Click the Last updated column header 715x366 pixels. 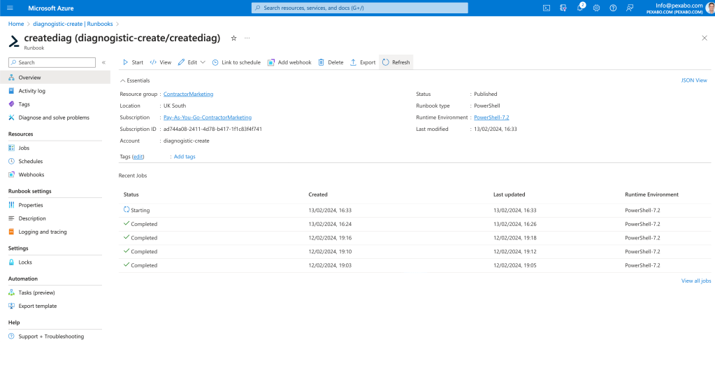coord(509,195)
